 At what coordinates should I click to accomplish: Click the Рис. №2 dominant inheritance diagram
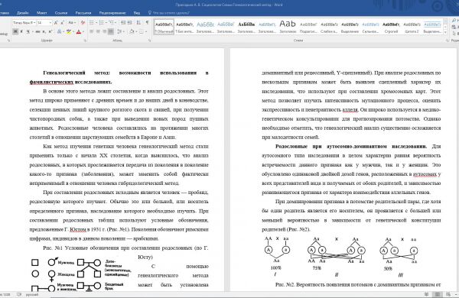pos(341,256)
